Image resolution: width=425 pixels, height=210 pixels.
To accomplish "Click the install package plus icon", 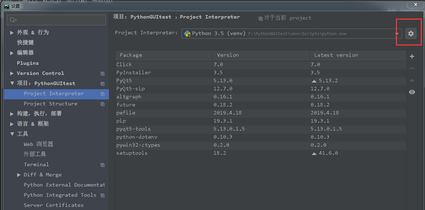I will pyautogui.click(x=412, y=56).
